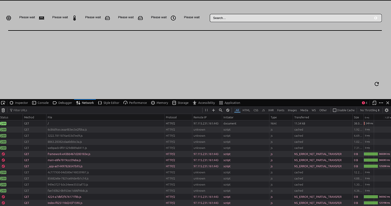This screenshot has width=391, height=206.
Task: Pause network request recording
Action: pos(206,110)
